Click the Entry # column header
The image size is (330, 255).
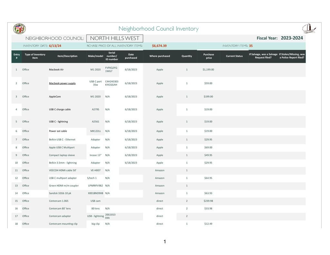17,56
